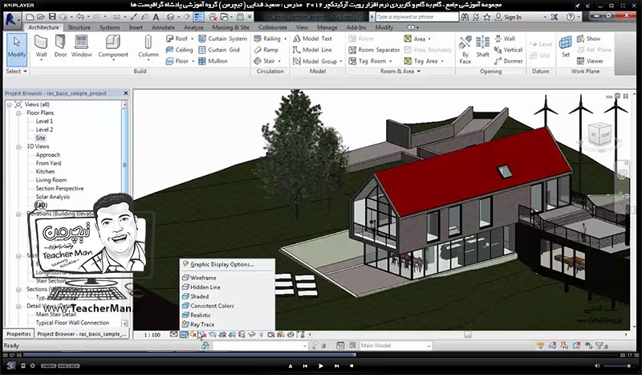The image size is (642, 375).
Task: Switch to the Properties panel tab
Action: pos(18,334)
